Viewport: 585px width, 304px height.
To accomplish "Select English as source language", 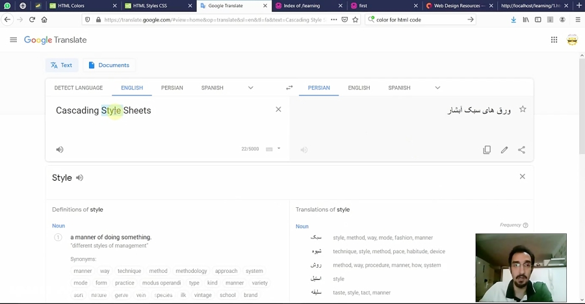I will click(132, 88).
